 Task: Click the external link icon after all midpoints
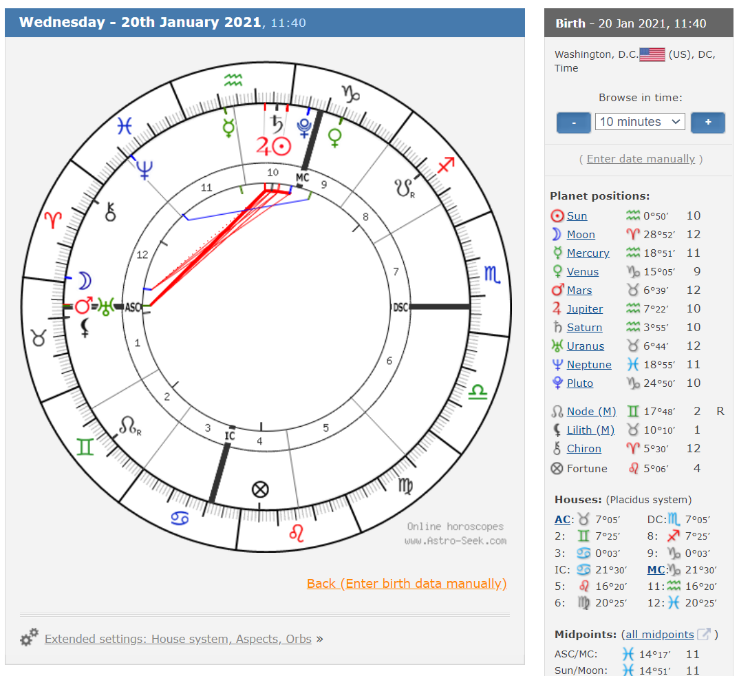(704, 634)
